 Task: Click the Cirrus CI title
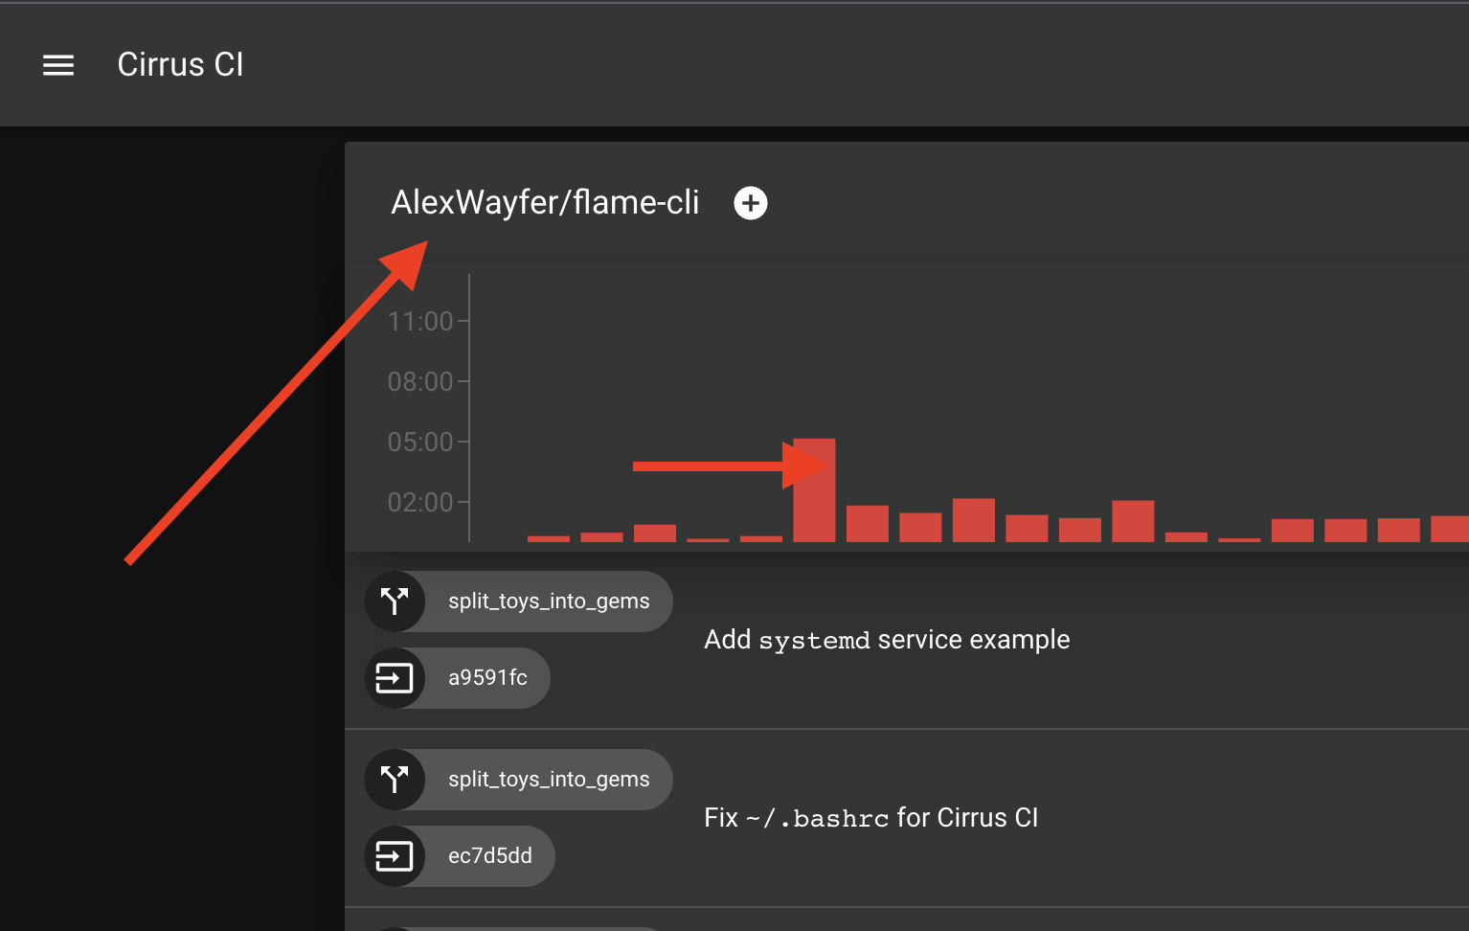pyautogui.click(x=180, y=65)
